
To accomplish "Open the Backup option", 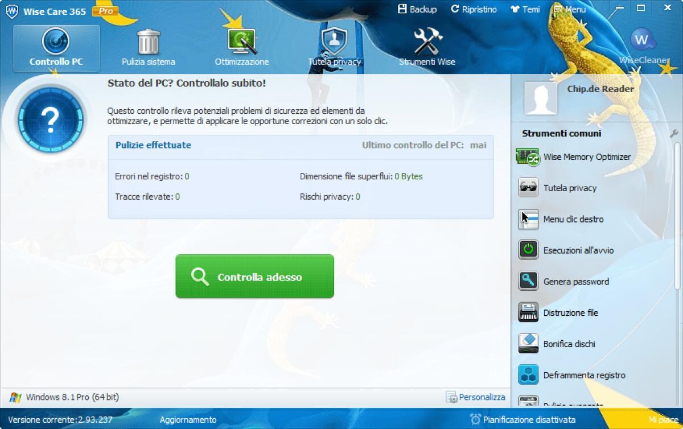I will [x=417, y=9].
